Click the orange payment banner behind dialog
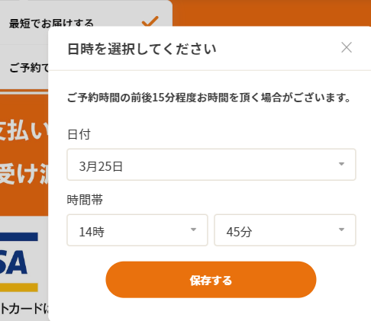This screenshot has height=321, width=371. click(24, 155)
